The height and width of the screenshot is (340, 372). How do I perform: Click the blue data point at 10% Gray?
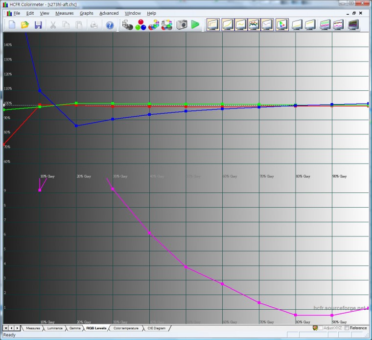40,90
